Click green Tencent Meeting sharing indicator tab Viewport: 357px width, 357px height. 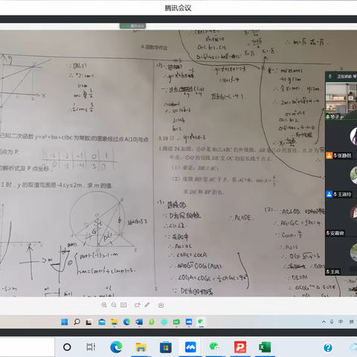point(132,26)
